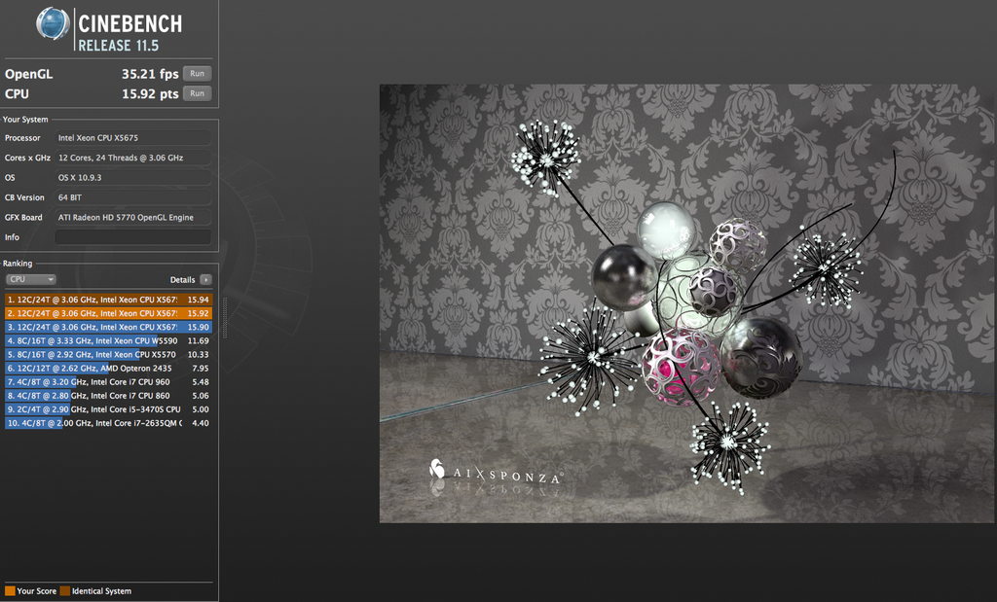Select ranking row 2 with score 15.92
Viewport: 997px width, 602px height.
(108, 313)
